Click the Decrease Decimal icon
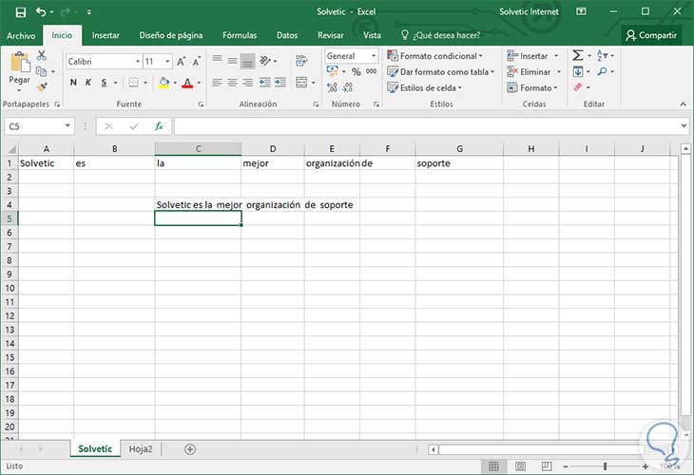This screenshot has width=694, height=475. 348,87
